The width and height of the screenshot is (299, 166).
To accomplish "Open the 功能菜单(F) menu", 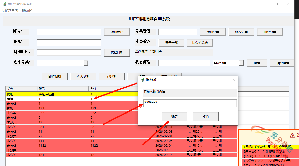I will click(x=10, y=11).
